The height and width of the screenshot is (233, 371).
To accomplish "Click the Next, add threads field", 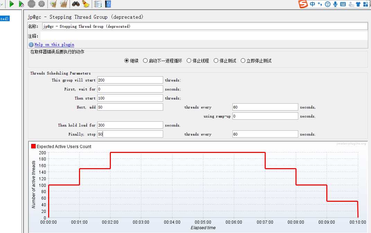I will click(x=130, y=107).
